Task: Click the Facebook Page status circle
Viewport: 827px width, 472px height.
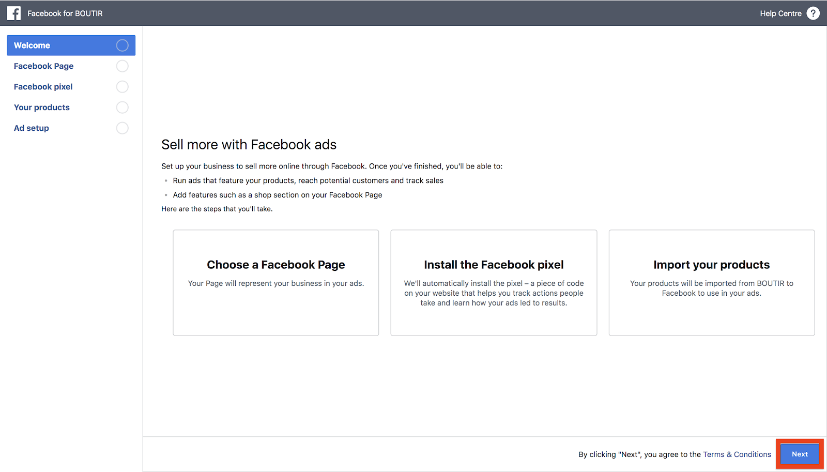Action: (x=122, y=66)
